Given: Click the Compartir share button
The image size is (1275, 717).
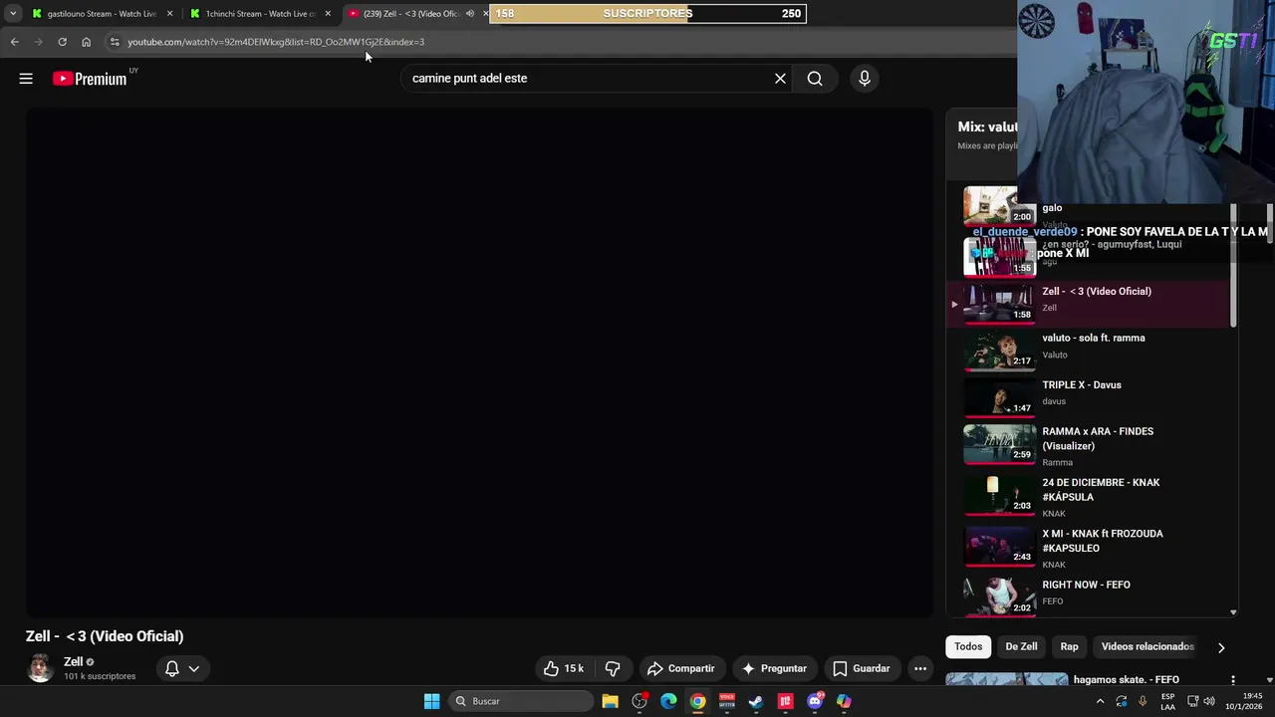Looking at the screenshot, I should (681, 668).
